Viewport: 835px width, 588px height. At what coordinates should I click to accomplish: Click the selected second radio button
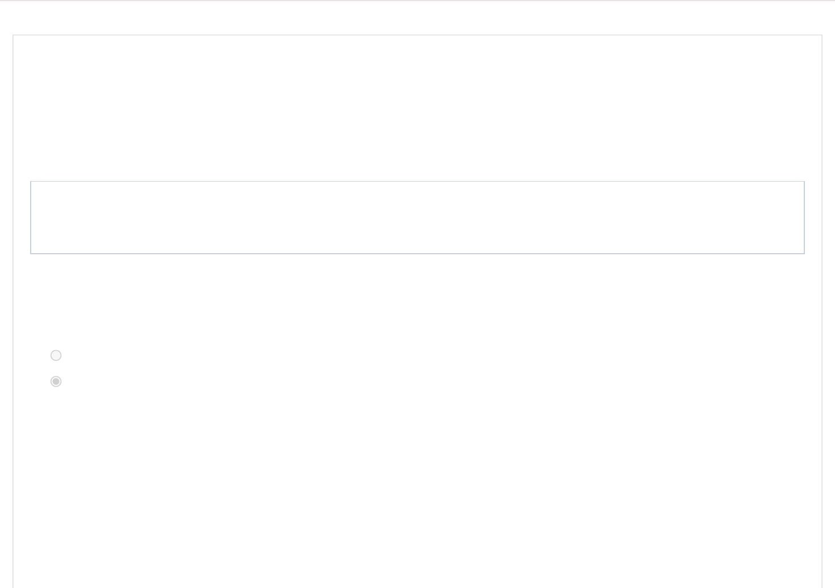56,381
